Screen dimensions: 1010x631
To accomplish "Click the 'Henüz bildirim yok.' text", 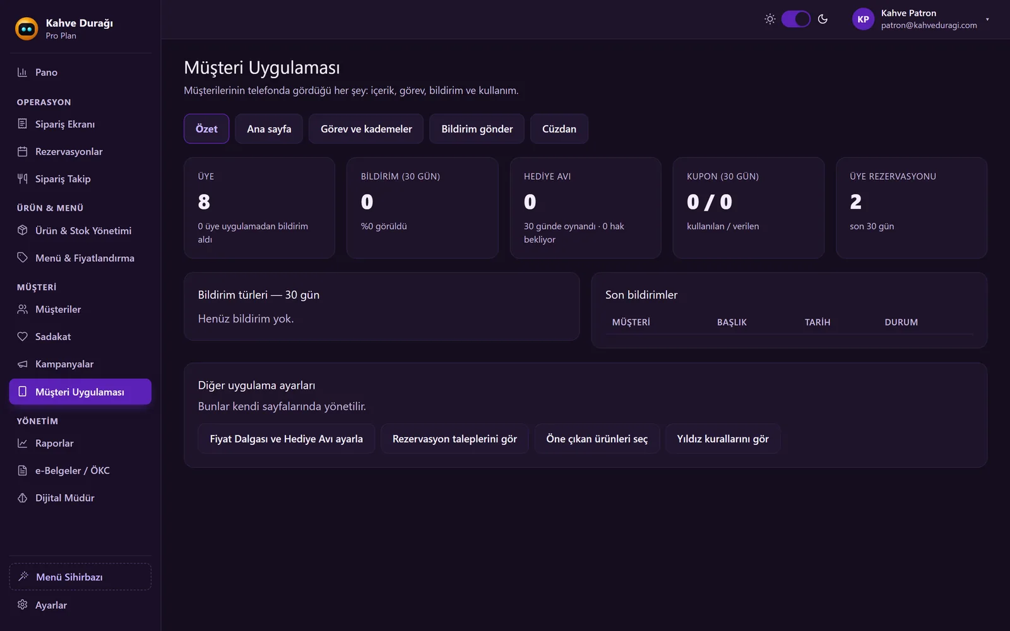I will pyautogui.click(x=246, y=319).
